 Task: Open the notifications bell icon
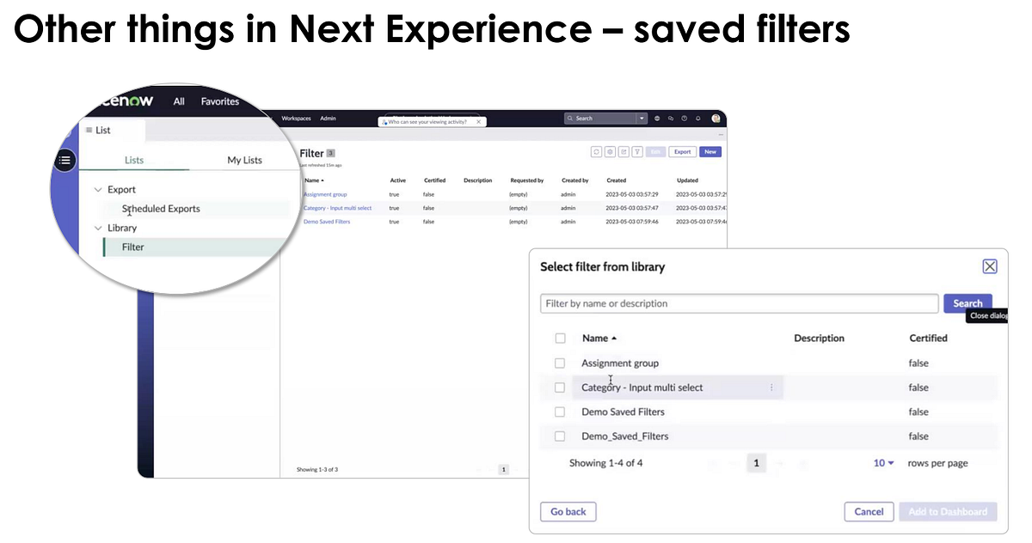698,119
